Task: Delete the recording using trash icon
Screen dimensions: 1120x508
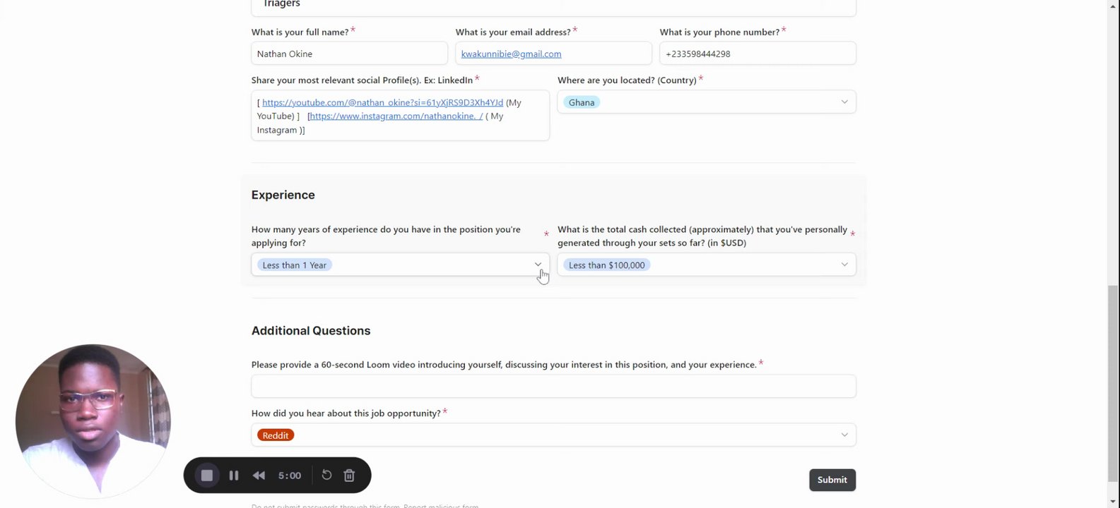Action: tap(349, 476)
